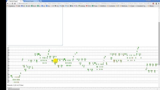
Task: Open the GC bookmark
Action: coord(23,6)
